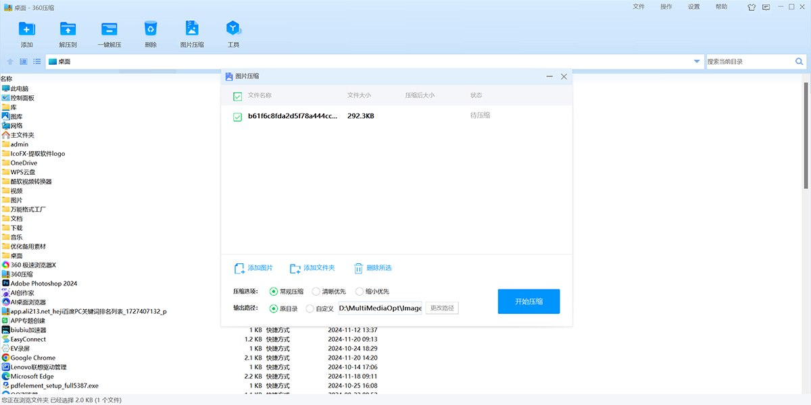811x405 pixels.
Task: Click the 添加图片 add image icon
Action: [239, 269]
